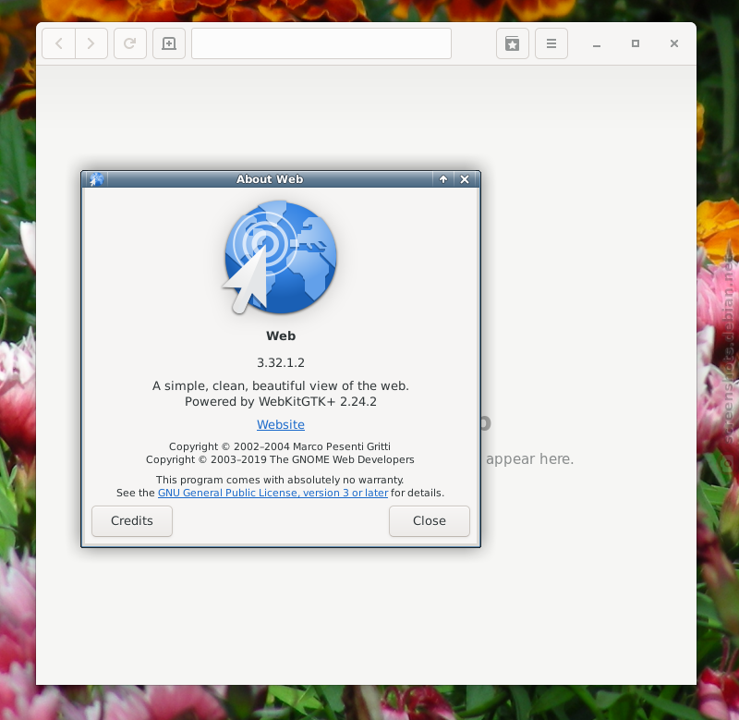The height and width of the screenshot is (720, 739).
Task: Shade the About Web dialog with up arrow
Action: click(443, 179)
